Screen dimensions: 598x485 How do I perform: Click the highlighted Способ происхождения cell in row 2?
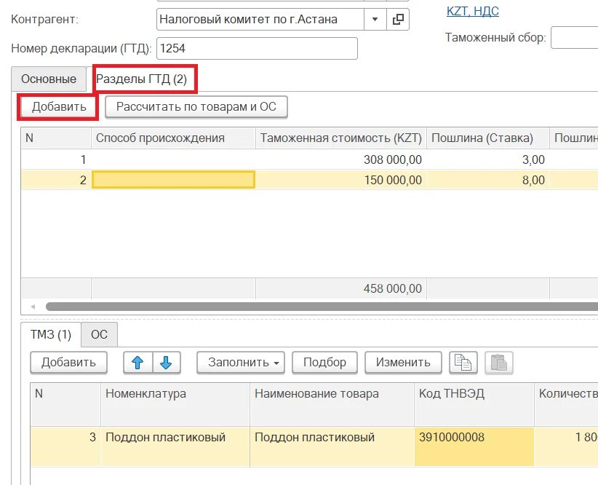(x=173, y=179)
